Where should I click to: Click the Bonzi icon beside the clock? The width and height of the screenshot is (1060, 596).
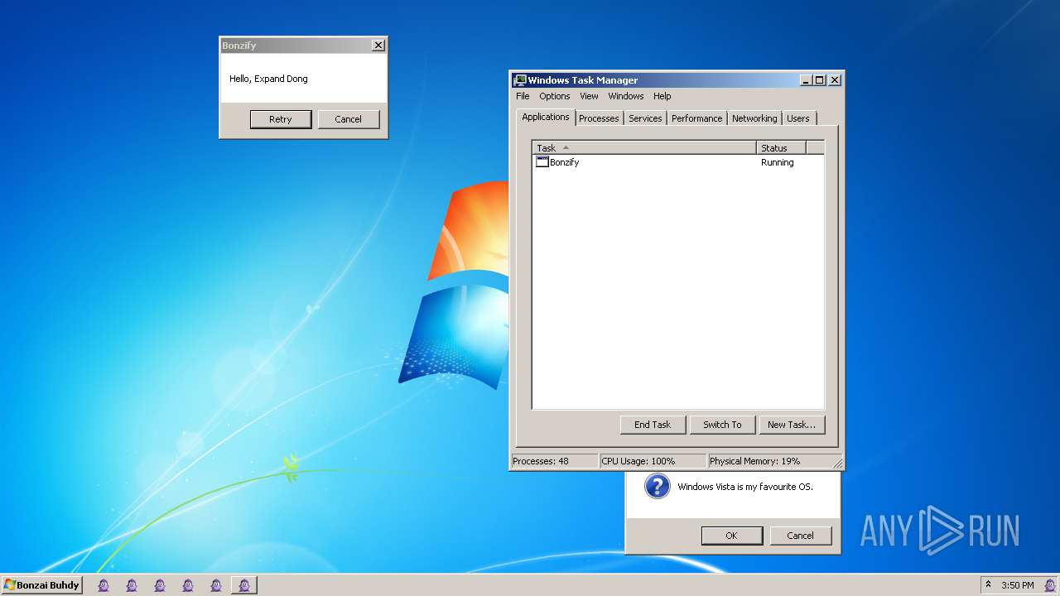pos(1049,585)
